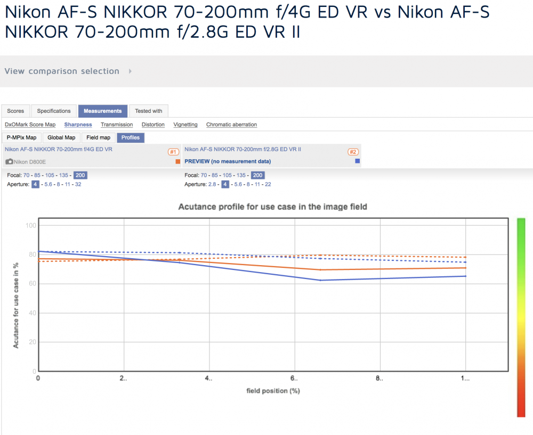Set lens #2 focal length to 70

coord(204,175)
